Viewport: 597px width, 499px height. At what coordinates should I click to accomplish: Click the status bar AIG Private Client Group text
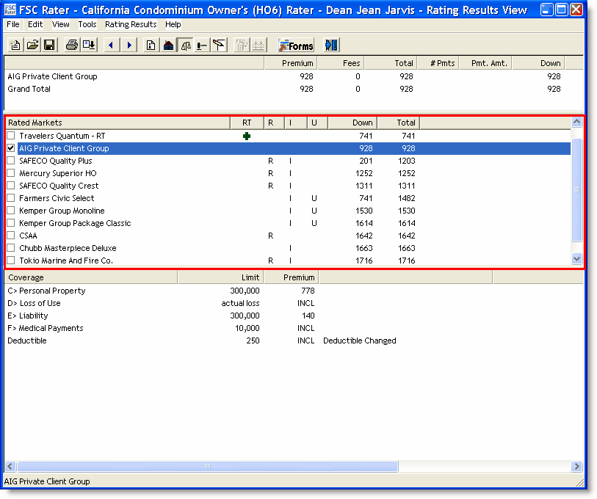[47, 481]
